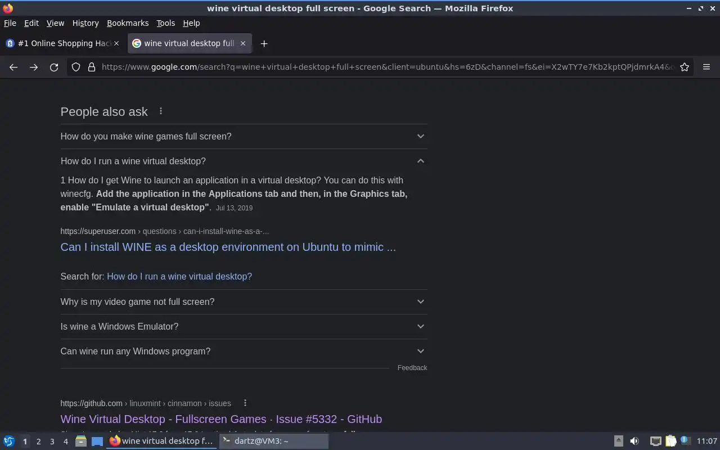Open the Tools menu
The height and width of the screenshot is (450, 720).
point(165,23)
